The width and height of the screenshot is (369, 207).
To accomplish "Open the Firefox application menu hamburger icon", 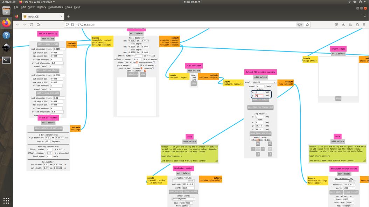I will click(364, 25).
